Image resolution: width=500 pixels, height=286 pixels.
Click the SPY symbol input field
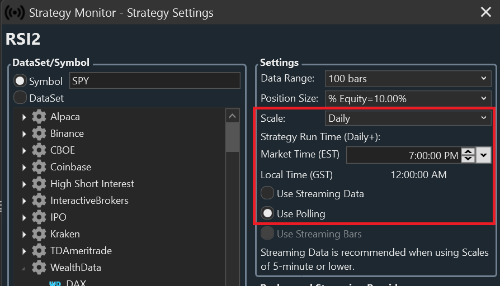[154, 81]
